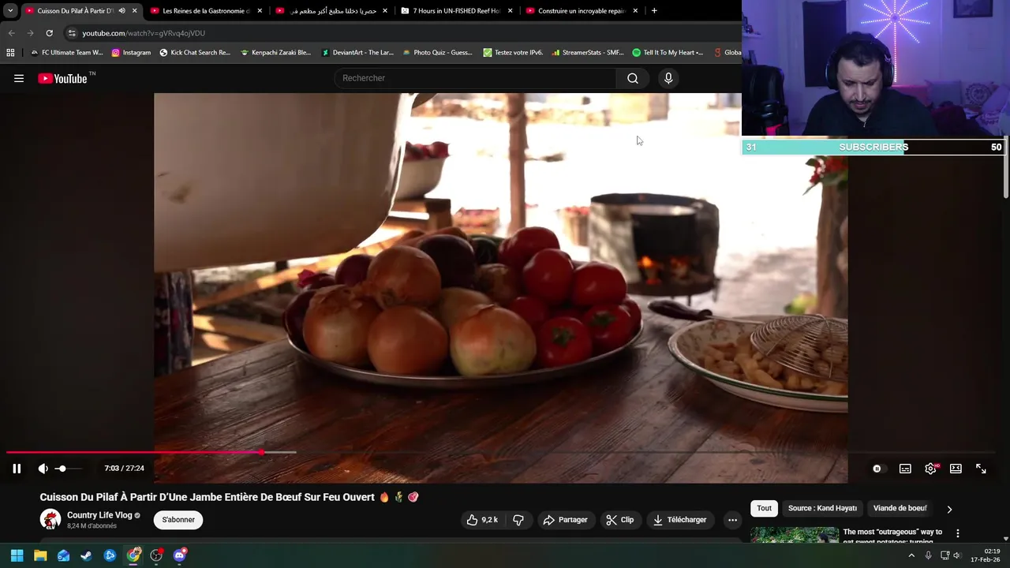Image resolution: width=1010 pixels, height=568 pixels.
Task: Toggle subtitles in the video player
Action: coord(905,469)
